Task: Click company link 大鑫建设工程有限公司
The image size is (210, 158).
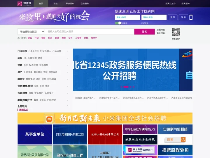Action: click(181, 98)
